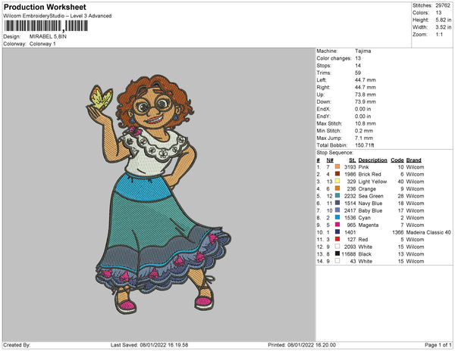455x351 pixels.
Task: Click the 'Created By:' footer label
Action: tap(17, 345)
